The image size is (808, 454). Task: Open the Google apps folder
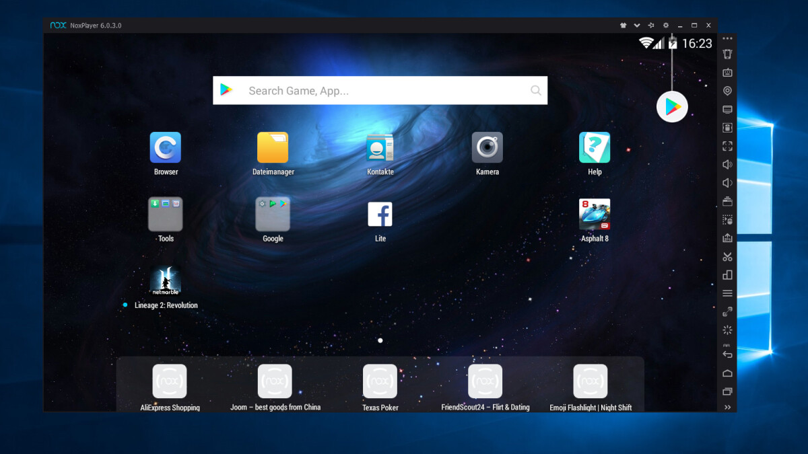272,214
